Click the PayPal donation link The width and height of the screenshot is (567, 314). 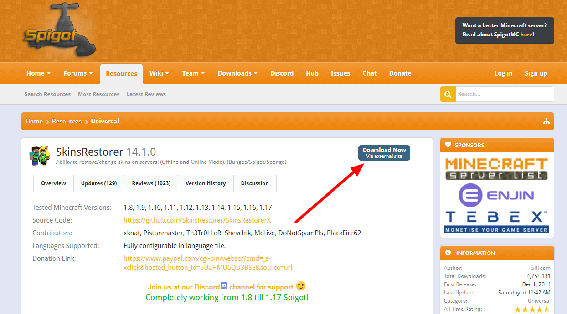pos(207,263)
